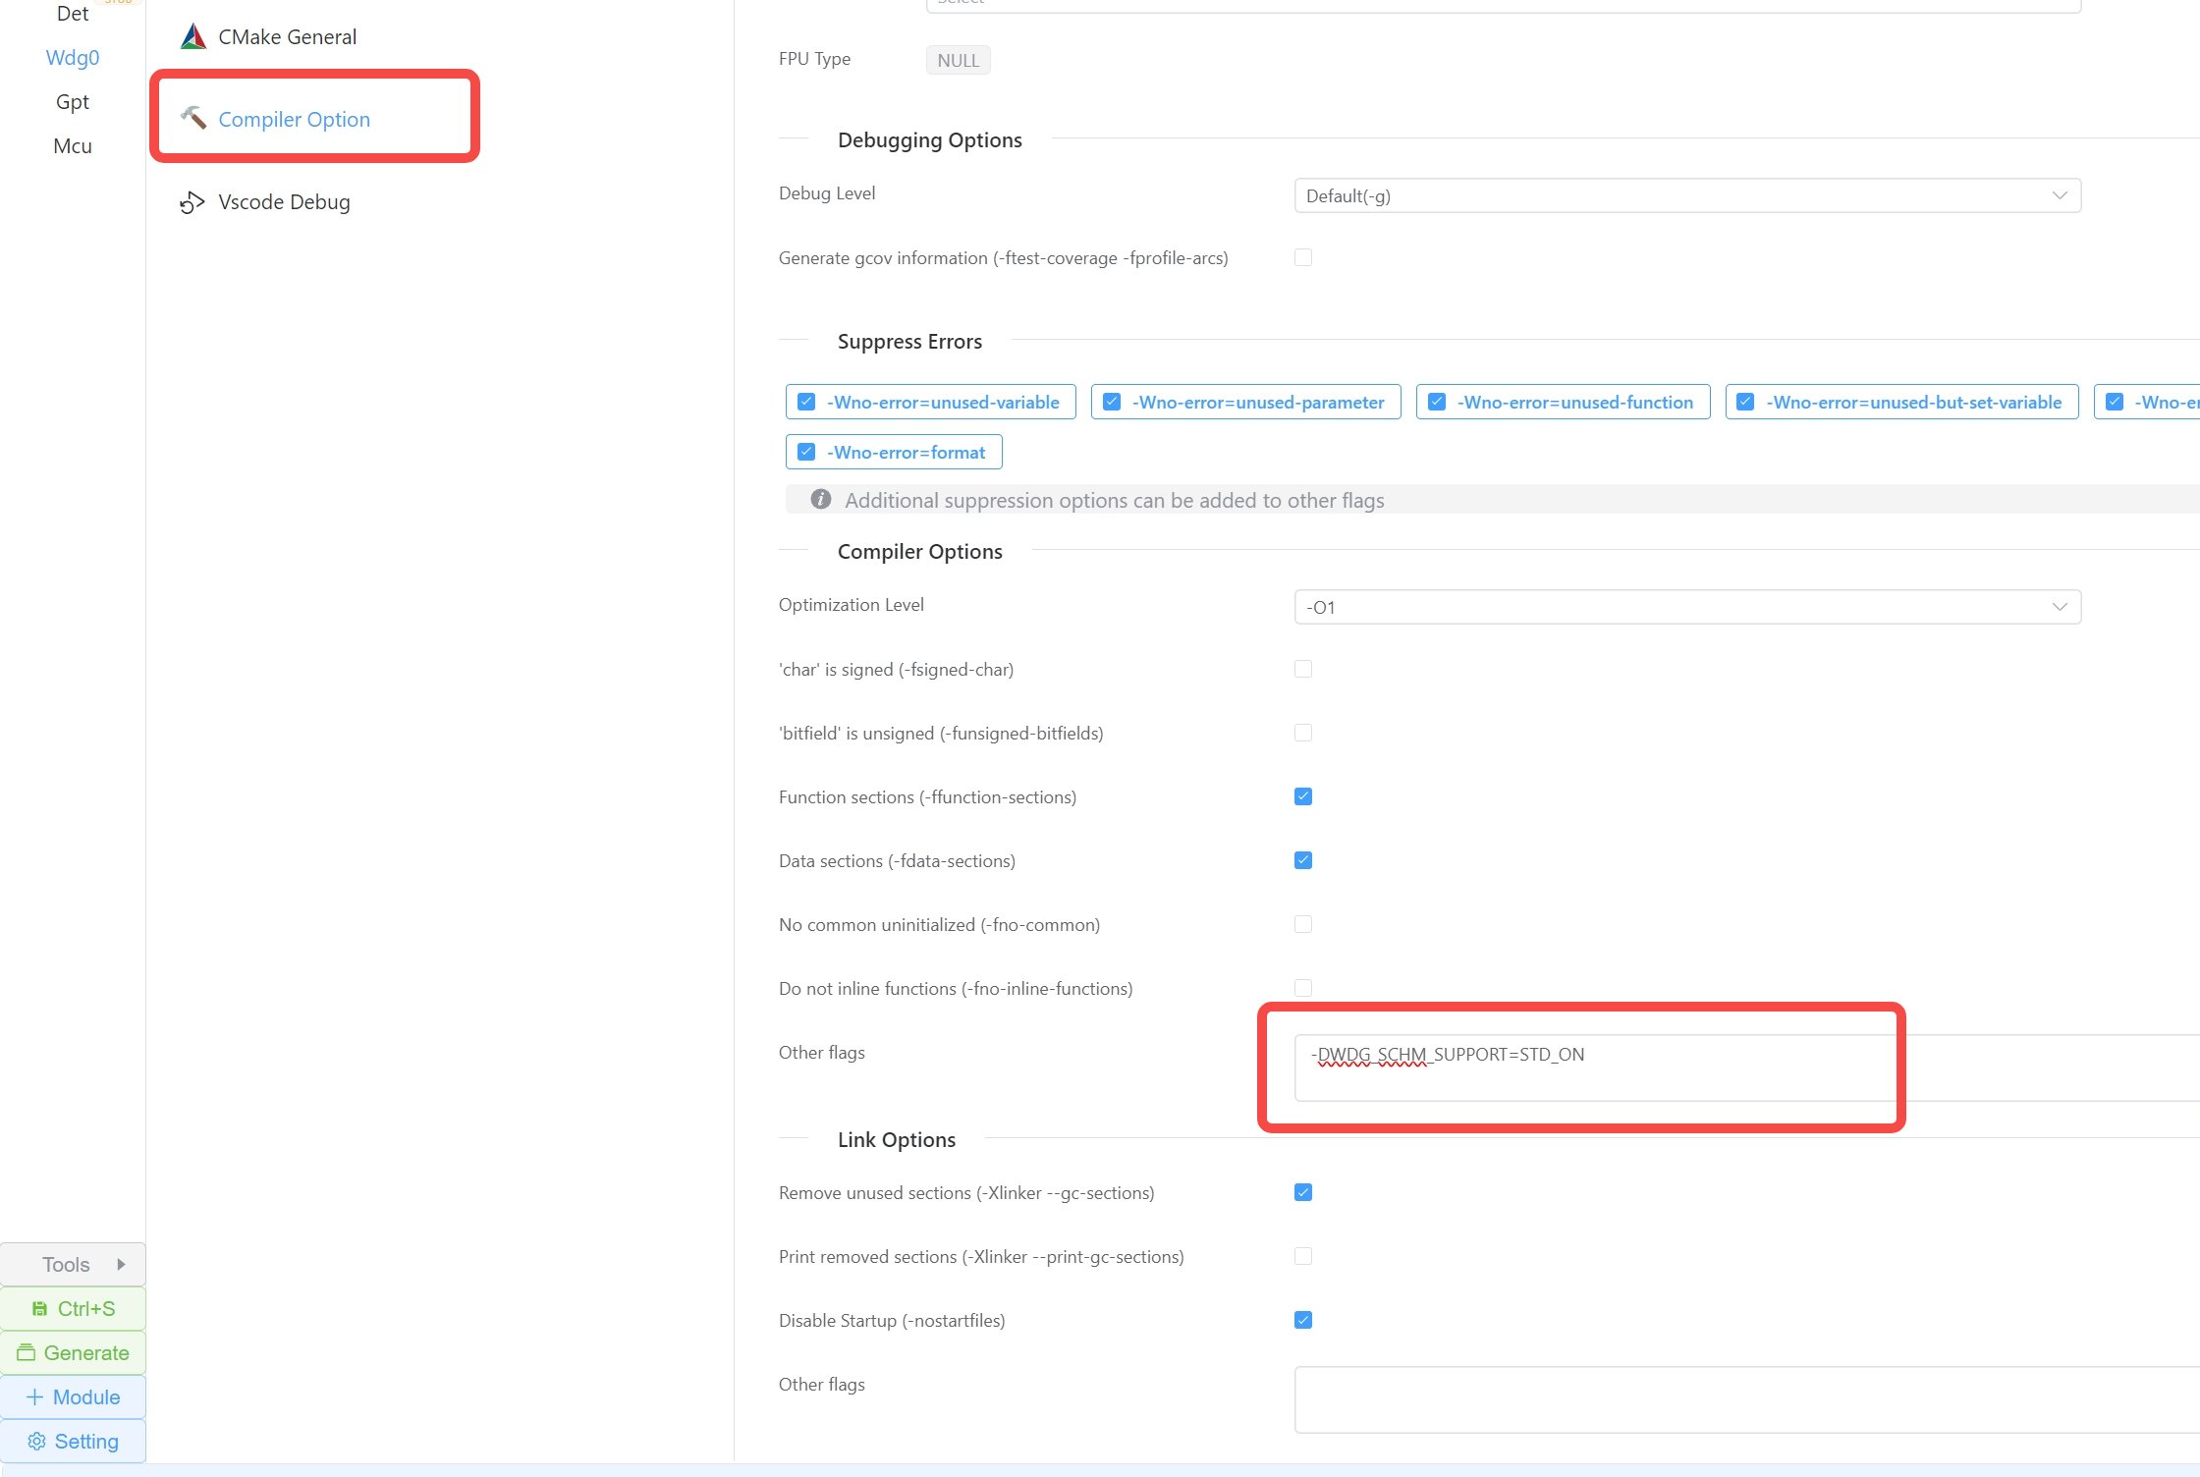Uncheck Function sections (-ffunction-sections)
Image resolution: width=2200 pixels, height=1477 pixels.
[1303, 796]
